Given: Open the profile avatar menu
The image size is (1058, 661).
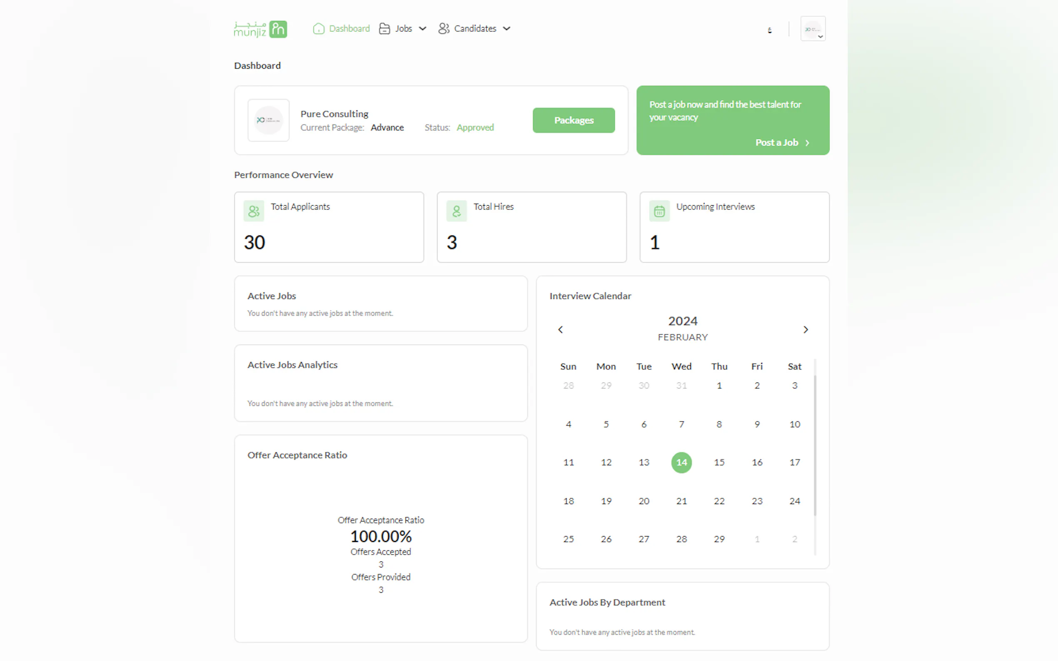Looking at the screenshot, I should tap(813, 29).
